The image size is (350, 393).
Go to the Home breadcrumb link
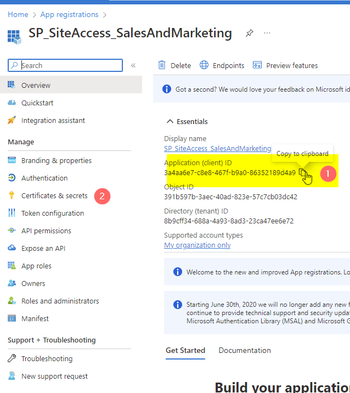coord(18,14)
